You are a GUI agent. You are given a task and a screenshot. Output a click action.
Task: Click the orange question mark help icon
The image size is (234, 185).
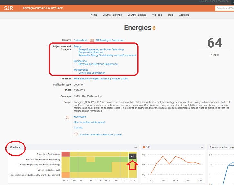coord(68,117)
